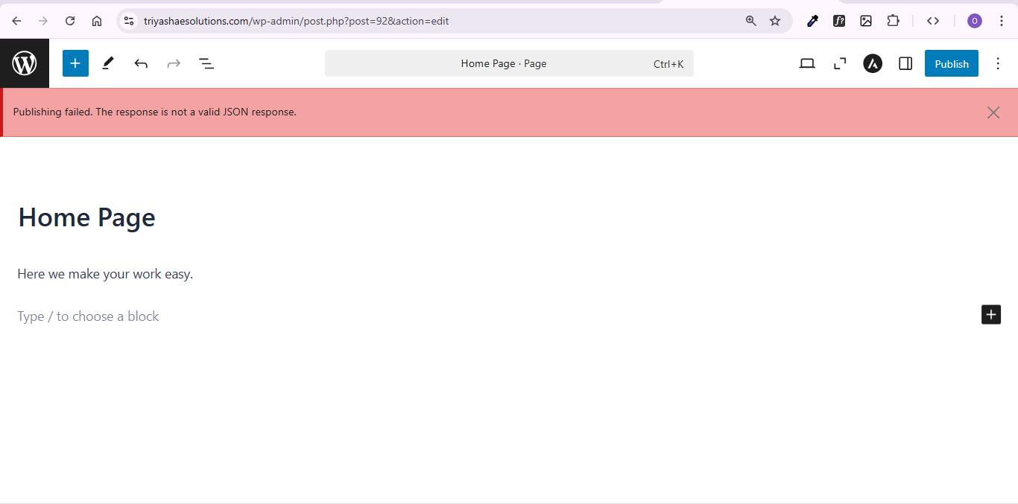1018x504 pixels.
Task: Toggle fullscreen mode icon
Action: coord(839,63)
